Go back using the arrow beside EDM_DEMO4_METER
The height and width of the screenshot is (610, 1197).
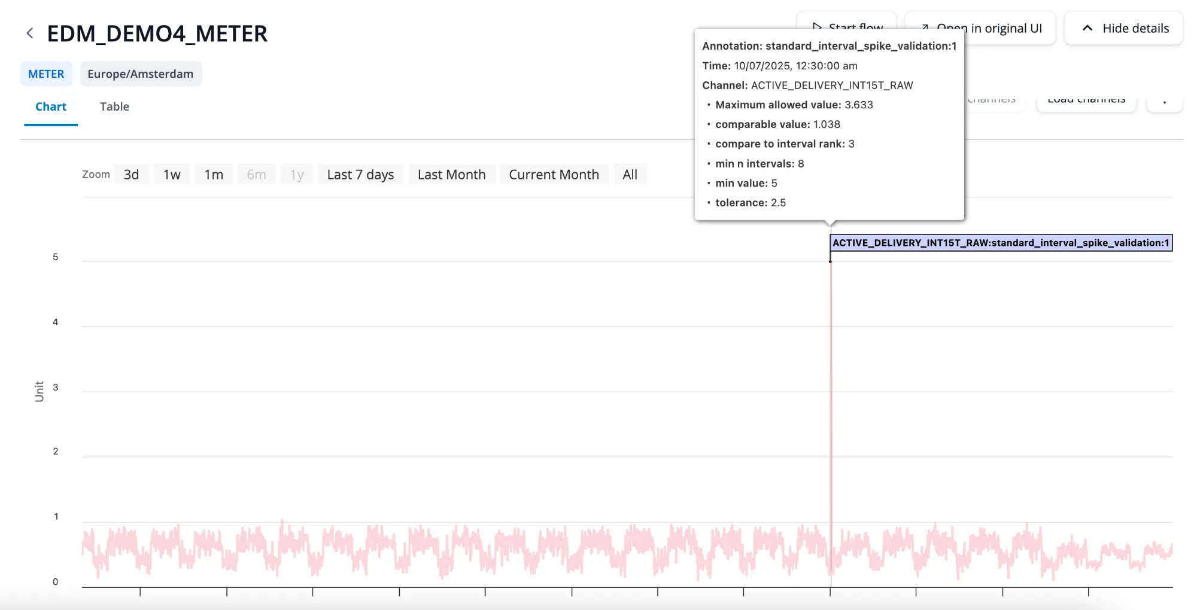[x=30, y=33]
